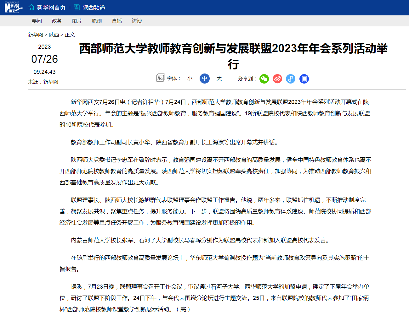Open the 图片 navigation tab

tap(77, 21)
